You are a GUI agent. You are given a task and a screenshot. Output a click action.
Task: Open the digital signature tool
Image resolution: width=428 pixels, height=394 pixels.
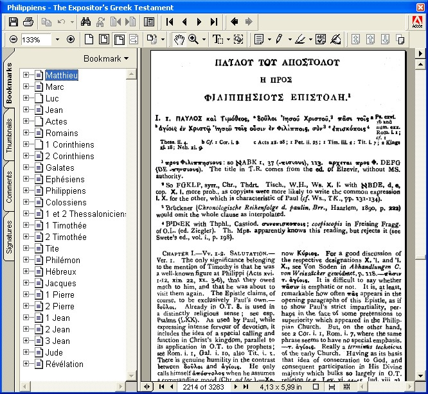(x=335, y=40)
